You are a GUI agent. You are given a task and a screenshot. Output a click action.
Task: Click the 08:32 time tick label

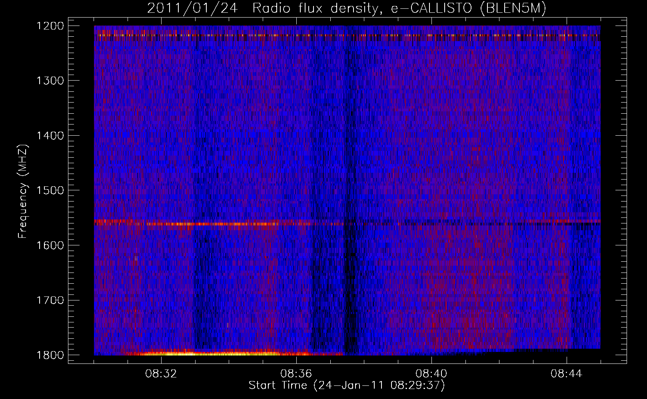161,374
